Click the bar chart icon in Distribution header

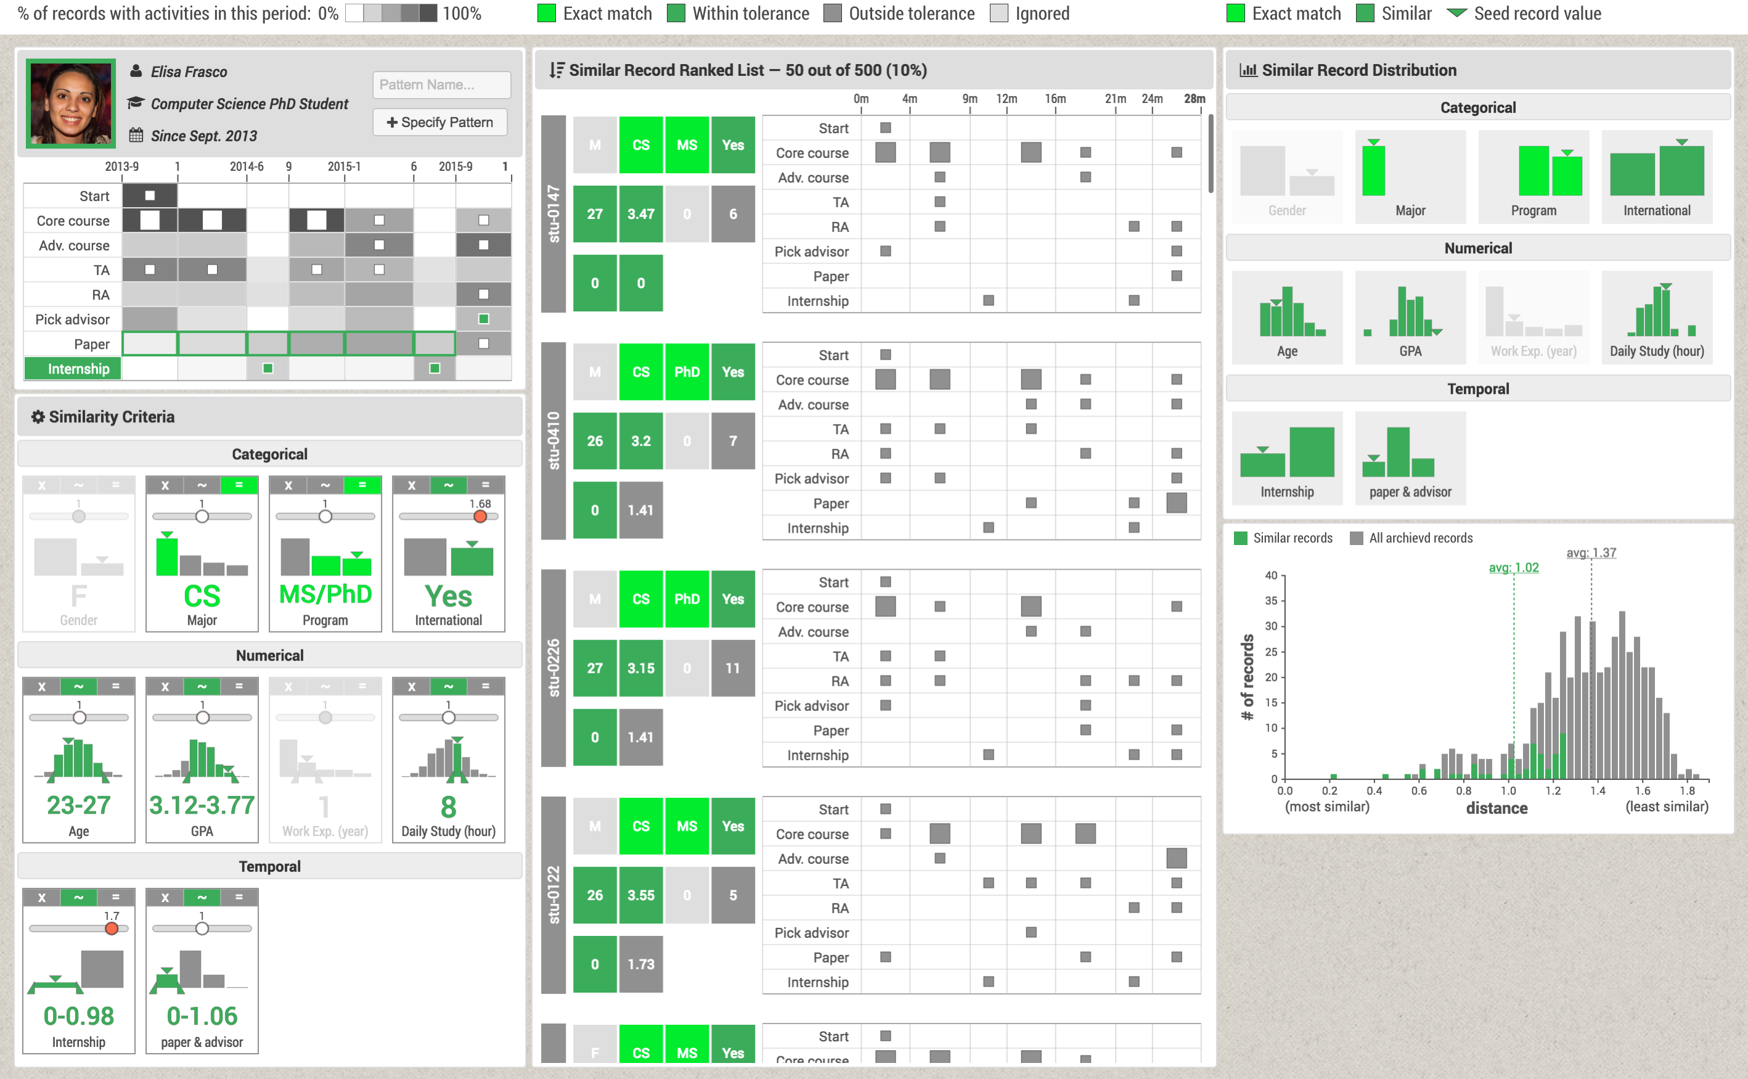1248,70
